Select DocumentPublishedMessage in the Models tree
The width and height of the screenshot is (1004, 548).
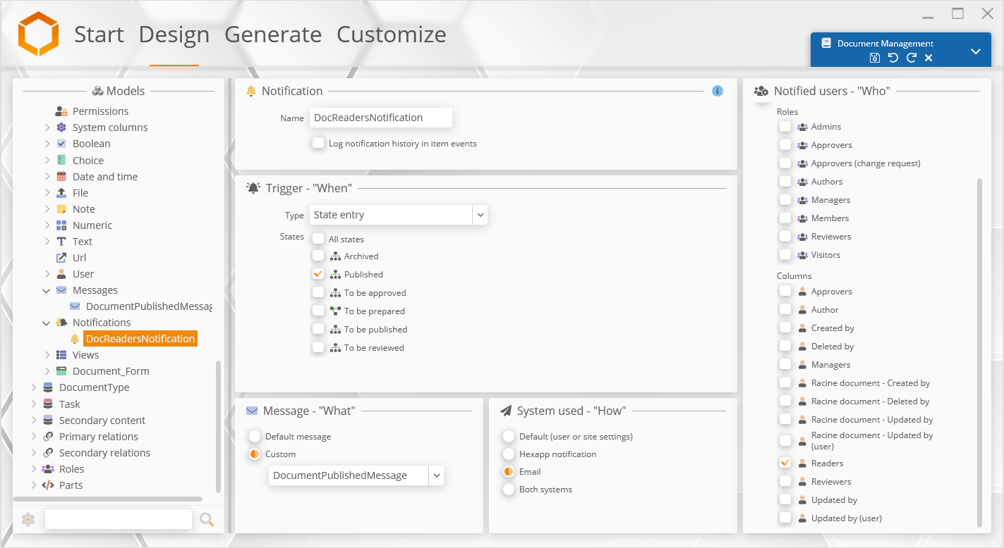click(148, 306)
